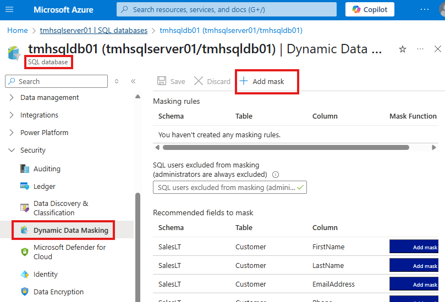Click the Column header in Masking rules
The height and width of the screenshot is (302, 445).
[325, 116]
